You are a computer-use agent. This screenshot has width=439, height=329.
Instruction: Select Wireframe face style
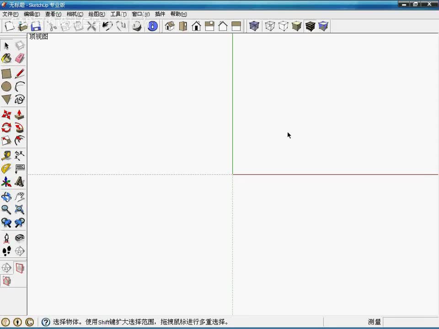click(x=270, y=27)
